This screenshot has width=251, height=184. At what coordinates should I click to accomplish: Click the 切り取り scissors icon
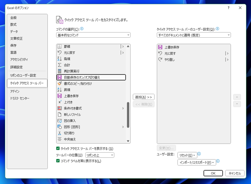(60, 133)
